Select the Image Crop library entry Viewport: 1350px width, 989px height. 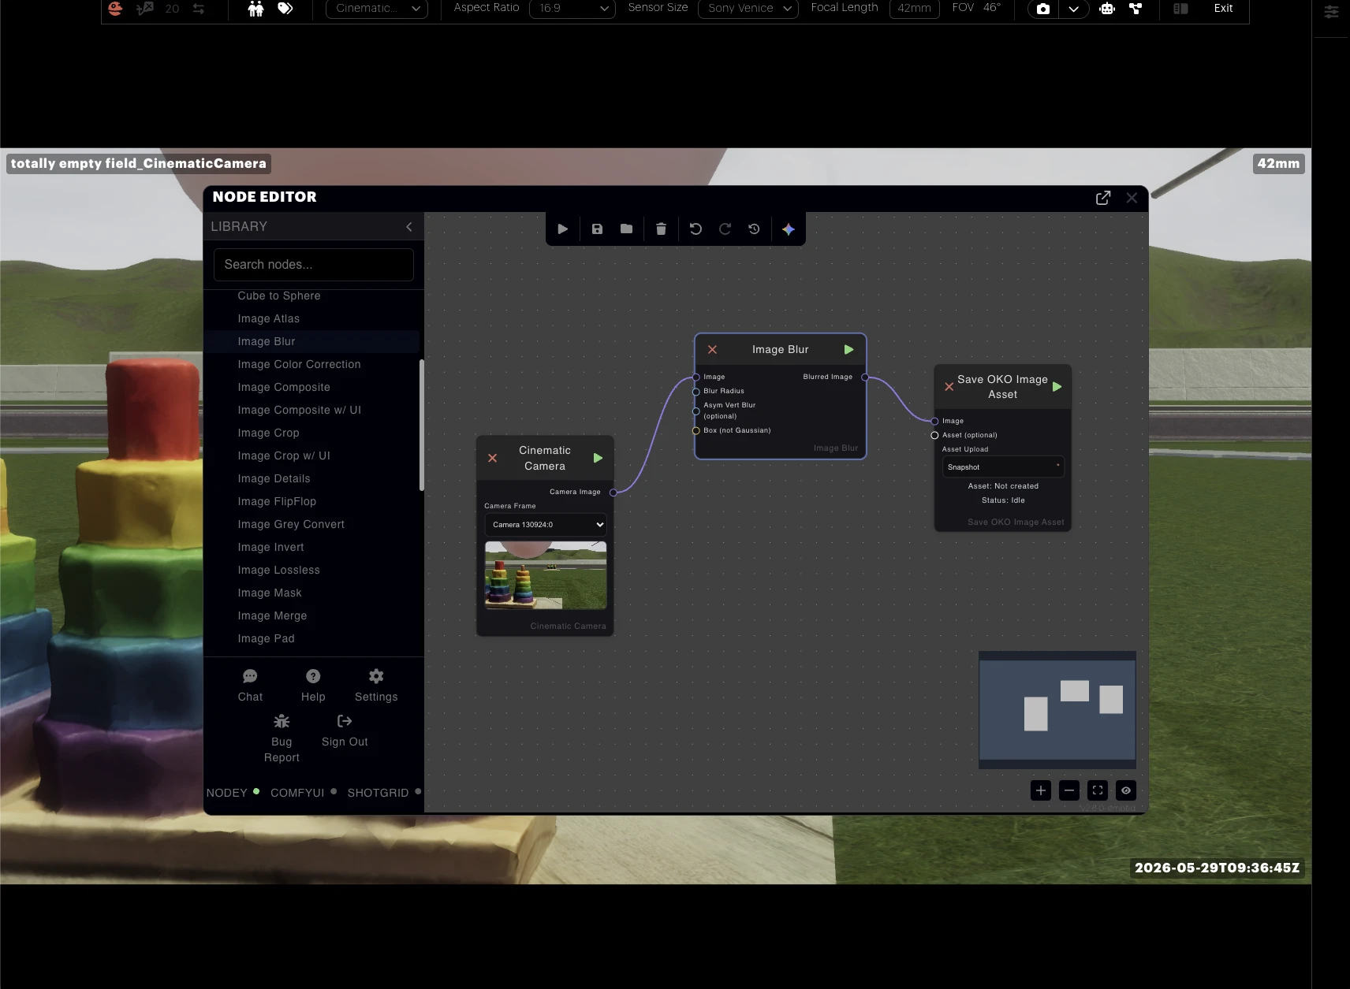click(x=268, y=433)
